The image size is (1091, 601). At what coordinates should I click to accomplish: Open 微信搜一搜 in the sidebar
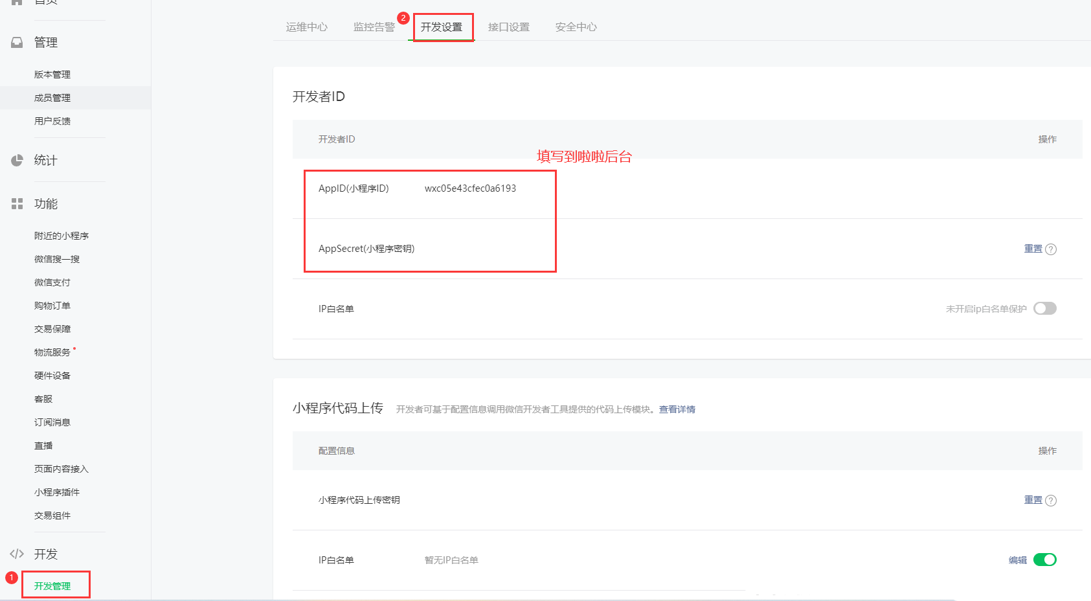(x=57, y=259)
